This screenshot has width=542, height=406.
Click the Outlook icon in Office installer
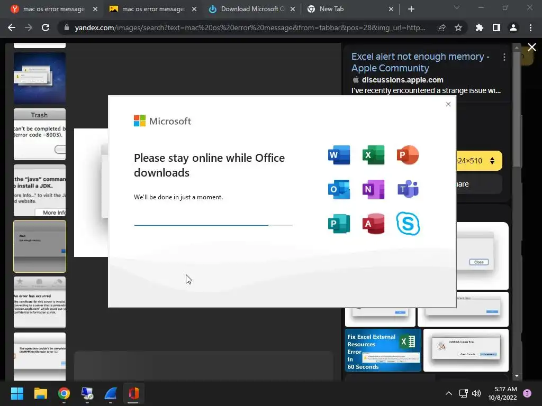339,189
